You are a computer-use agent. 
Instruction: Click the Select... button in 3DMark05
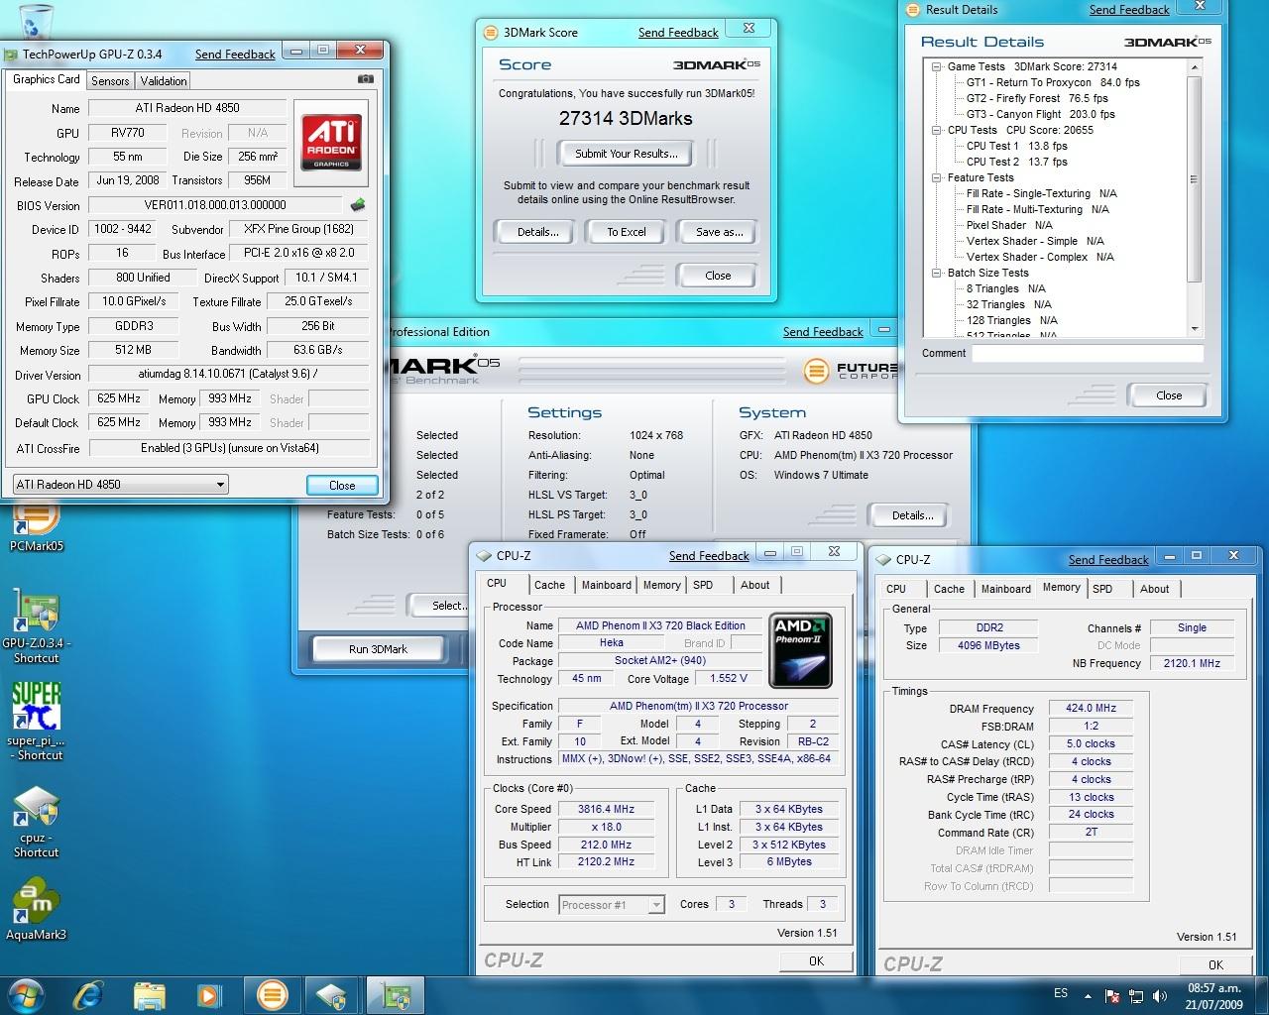(x=438, y=606)
